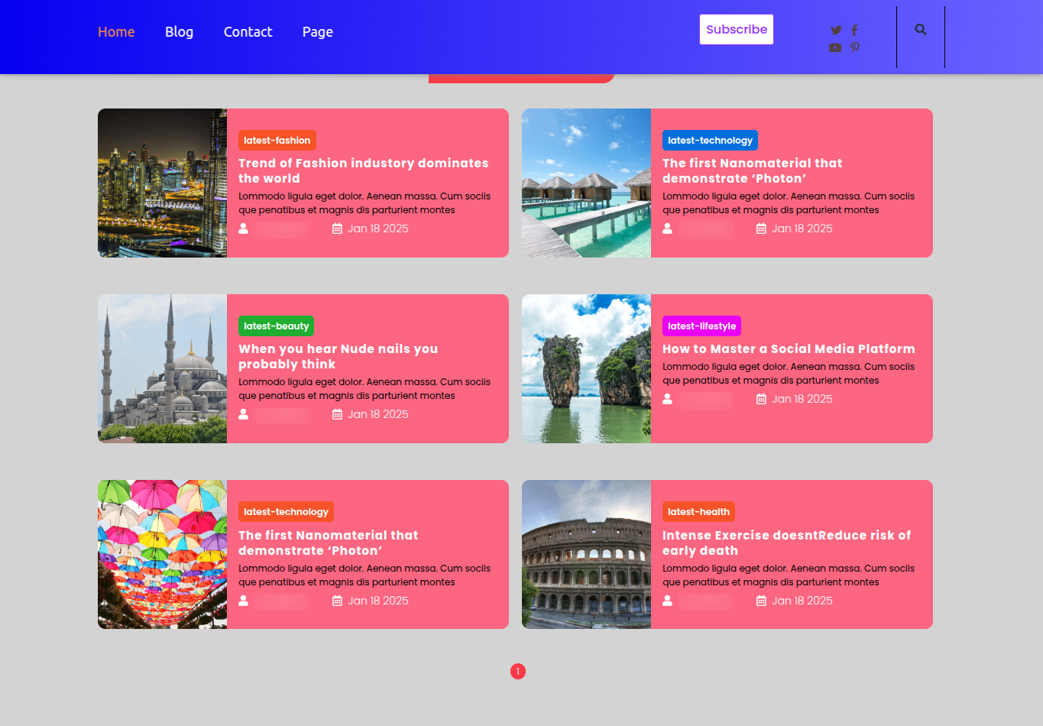1043x726 pixels.
Task: Select the magenta latest-lifestyle tag
Action: click(701, 326)
